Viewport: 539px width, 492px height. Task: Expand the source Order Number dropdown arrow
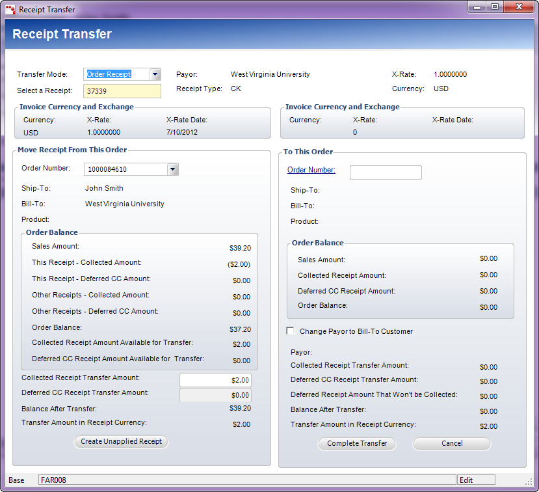pyautogui.click(x=172, y=170)
